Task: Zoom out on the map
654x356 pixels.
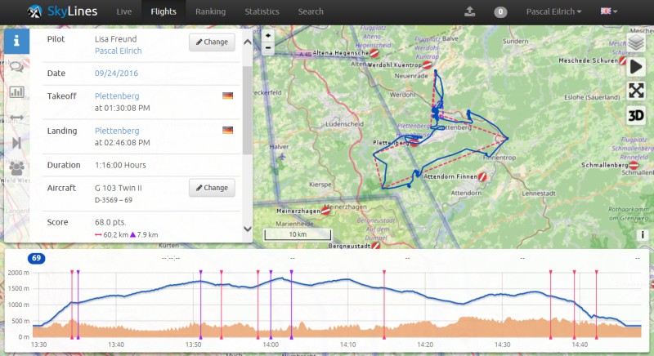Action: click(x=268, y=47)
